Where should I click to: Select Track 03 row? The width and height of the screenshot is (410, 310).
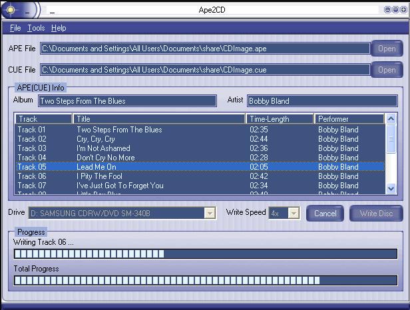pos(200,148)
